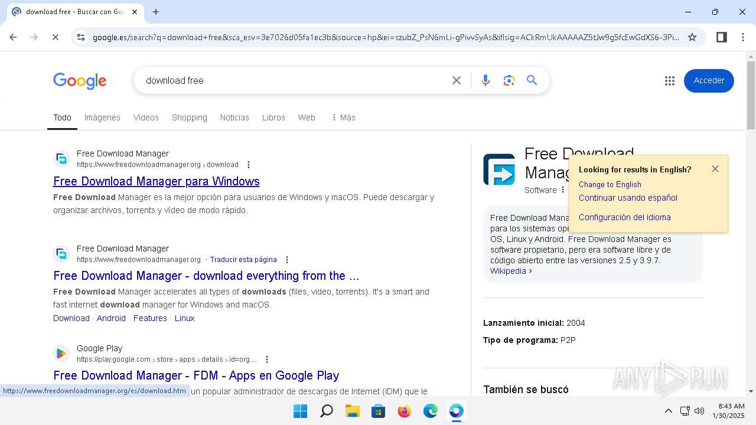
Task: Click the Google Play favicon in results
Action: [61, 354]
